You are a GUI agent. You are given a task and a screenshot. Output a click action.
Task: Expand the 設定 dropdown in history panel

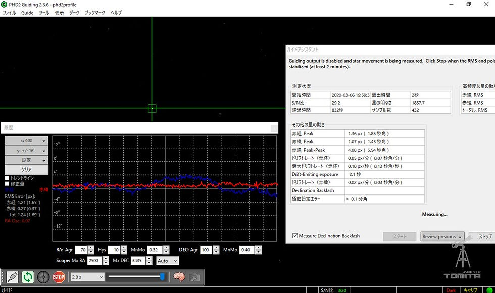(26, 160)
